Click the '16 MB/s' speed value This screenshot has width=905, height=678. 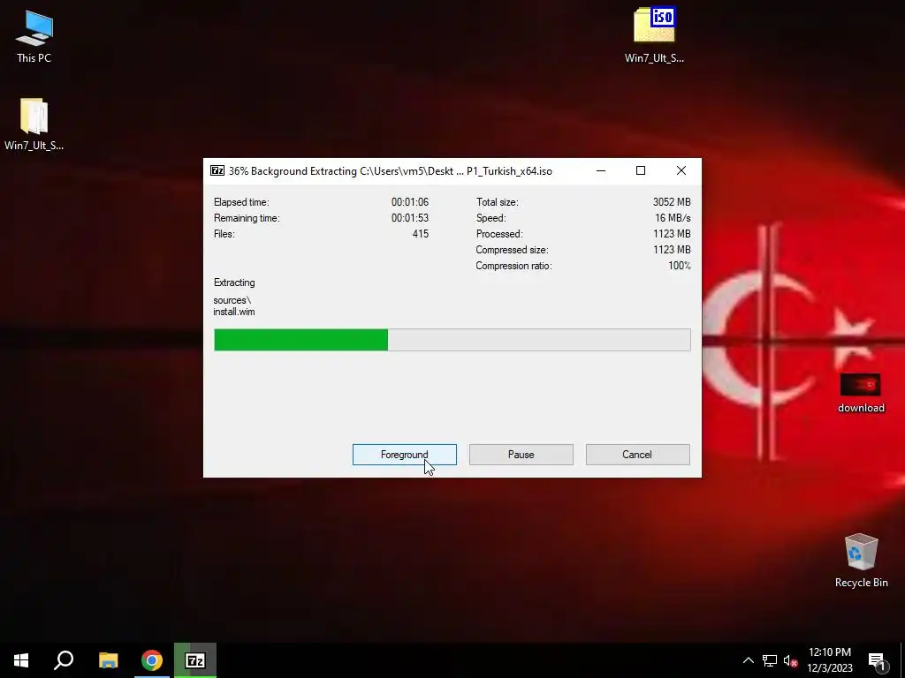pos(673,218)
